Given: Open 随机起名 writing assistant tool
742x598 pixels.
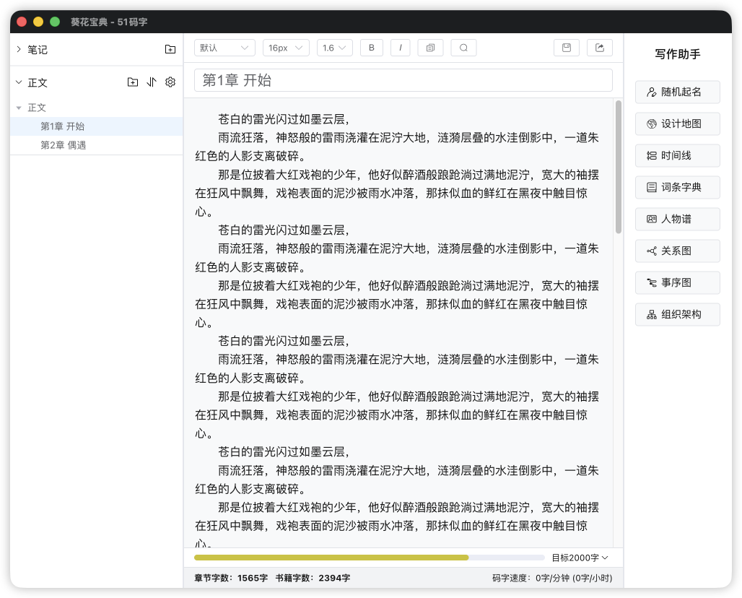Looking at the screenshot, I should (677, 92).
